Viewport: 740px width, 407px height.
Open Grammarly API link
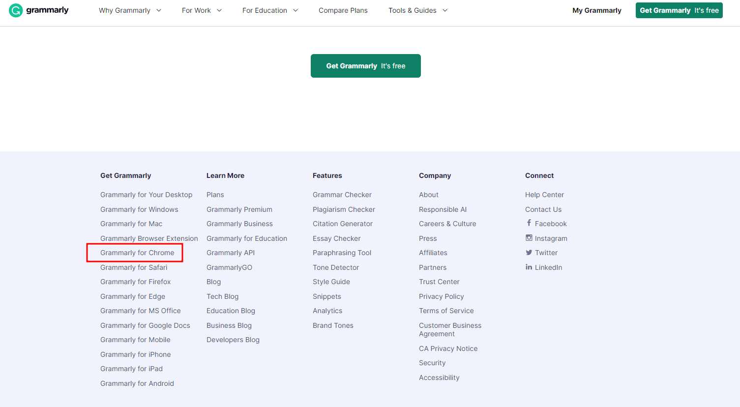[231, 253]
